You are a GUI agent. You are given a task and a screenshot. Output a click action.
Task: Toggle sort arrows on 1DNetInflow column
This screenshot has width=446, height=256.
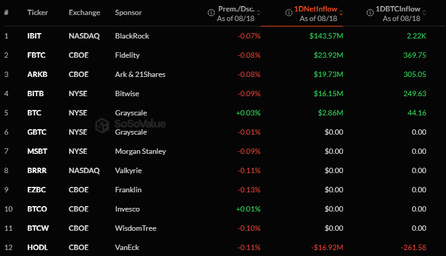(341, 13)
